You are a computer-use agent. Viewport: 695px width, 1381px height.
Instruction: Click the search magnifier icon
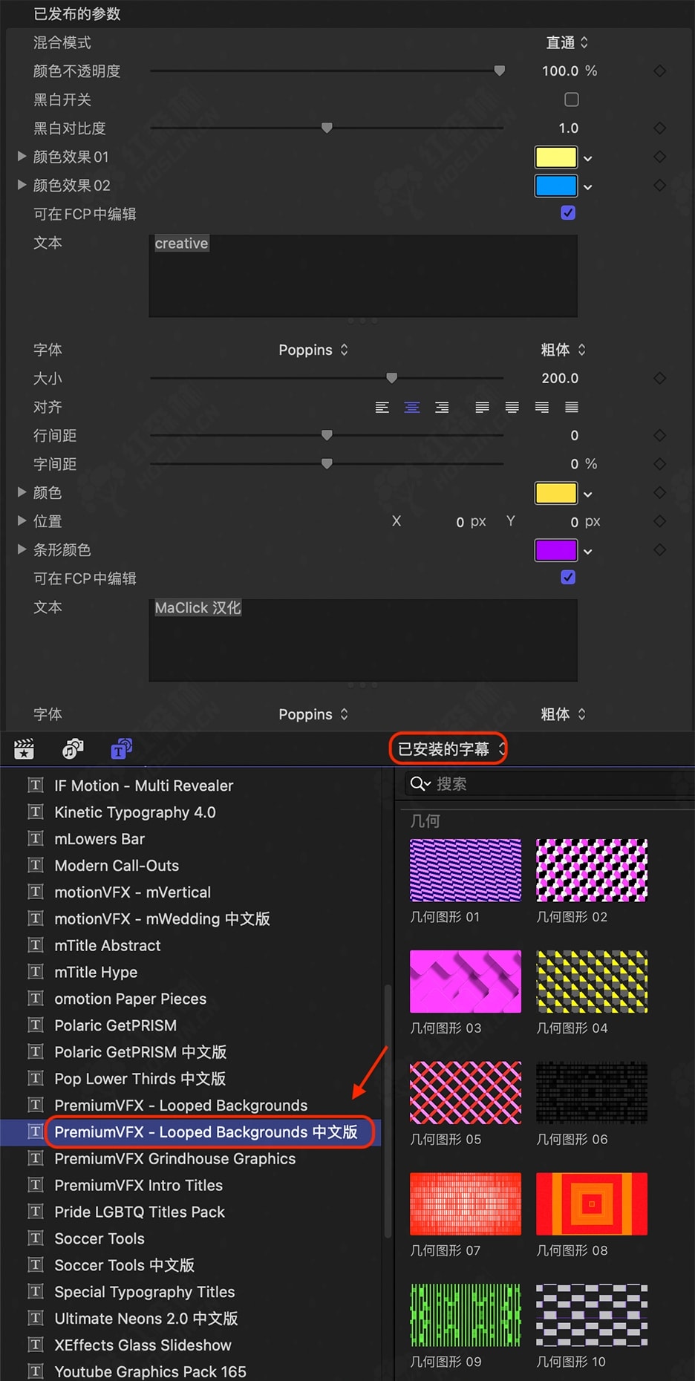pyautogui.click(x=420, y=783)
